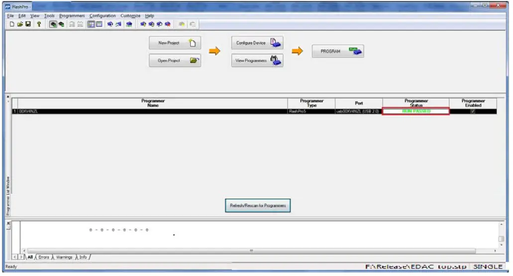Viewport: 513px width, 276px height.
Task: Click the Programmer Name column header
Action: [x=153, y=103]
